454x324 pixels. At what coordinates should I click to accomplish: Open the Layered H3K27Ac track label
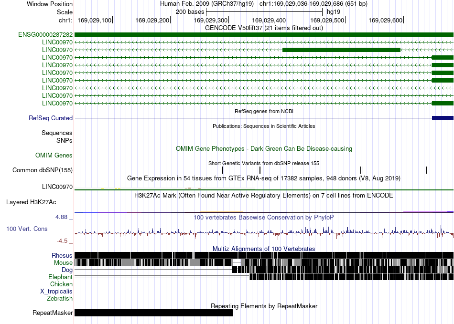[31, 202]
